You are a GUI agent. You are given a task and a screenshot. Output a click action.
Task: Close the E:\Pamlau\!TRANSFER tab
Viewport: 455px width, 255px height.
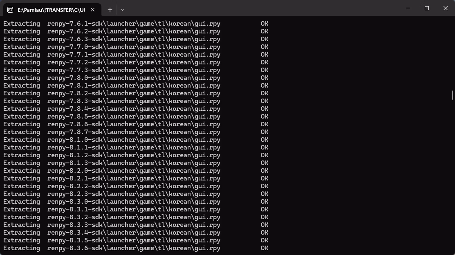point(92,10)
